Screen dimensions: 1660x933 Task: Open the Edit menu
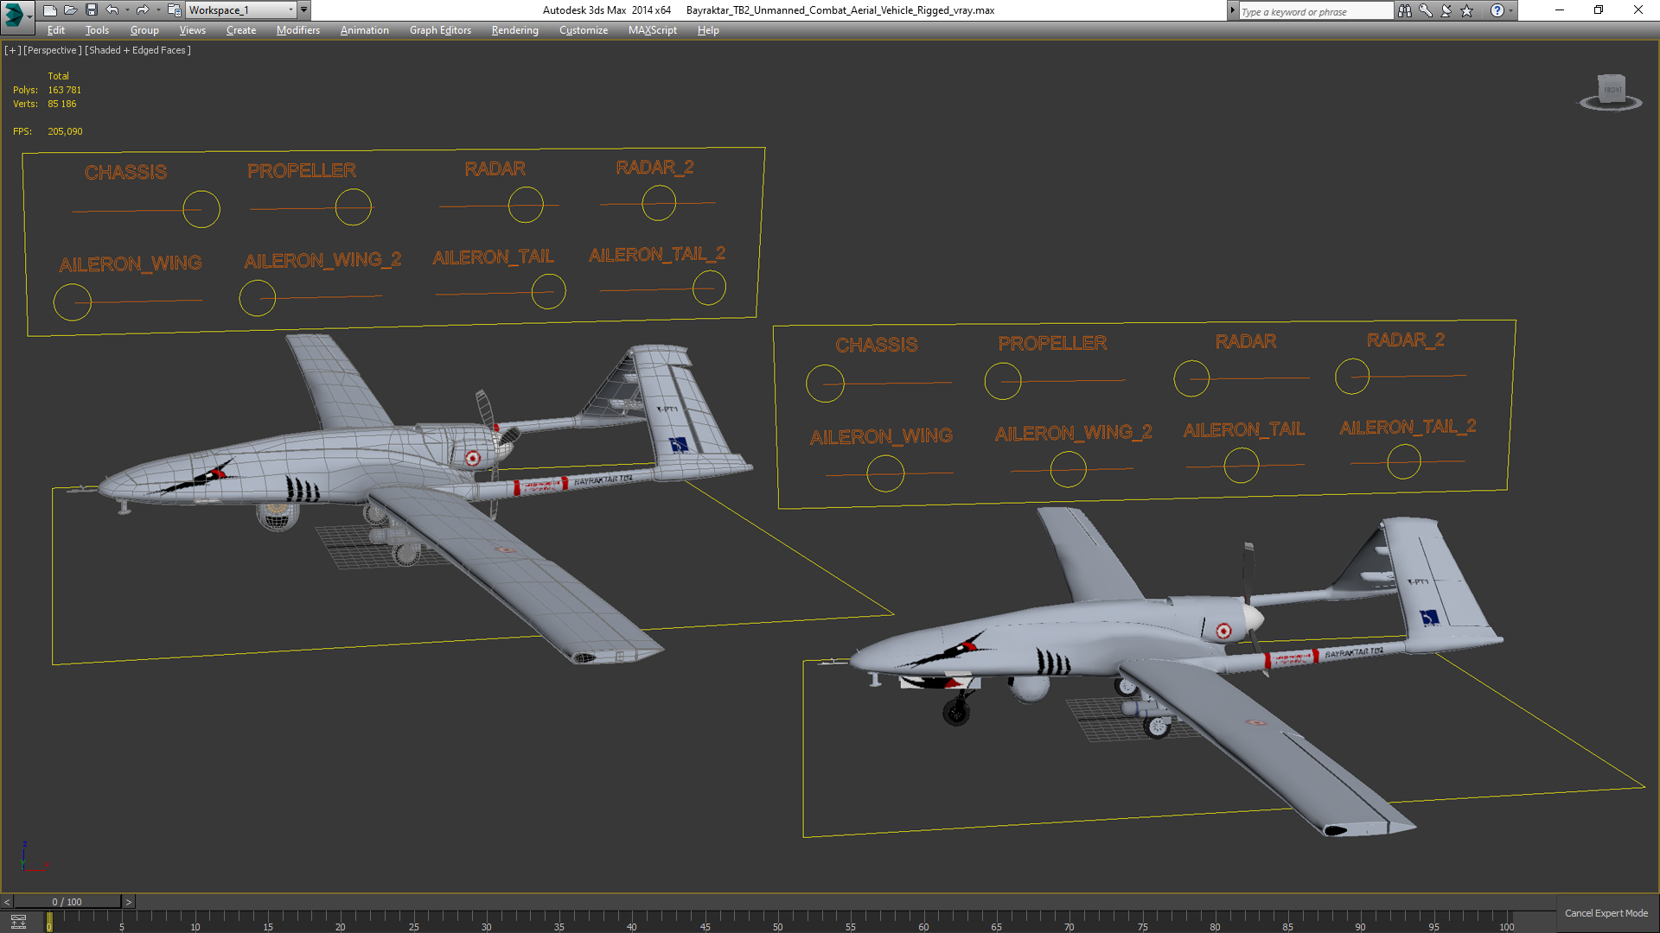(x=56, y=30)
